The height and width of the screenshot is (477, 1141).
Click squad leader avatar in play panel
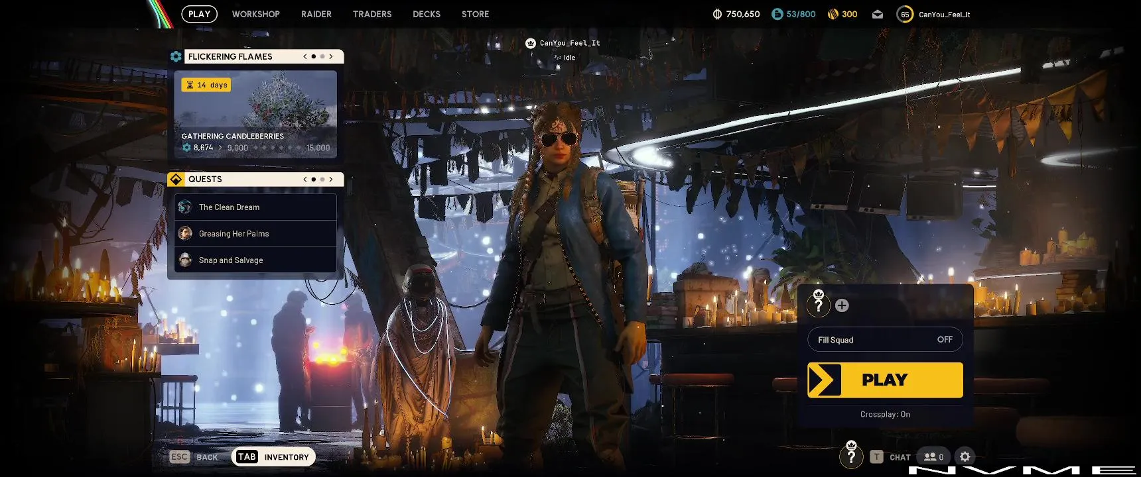pos(819,303)
